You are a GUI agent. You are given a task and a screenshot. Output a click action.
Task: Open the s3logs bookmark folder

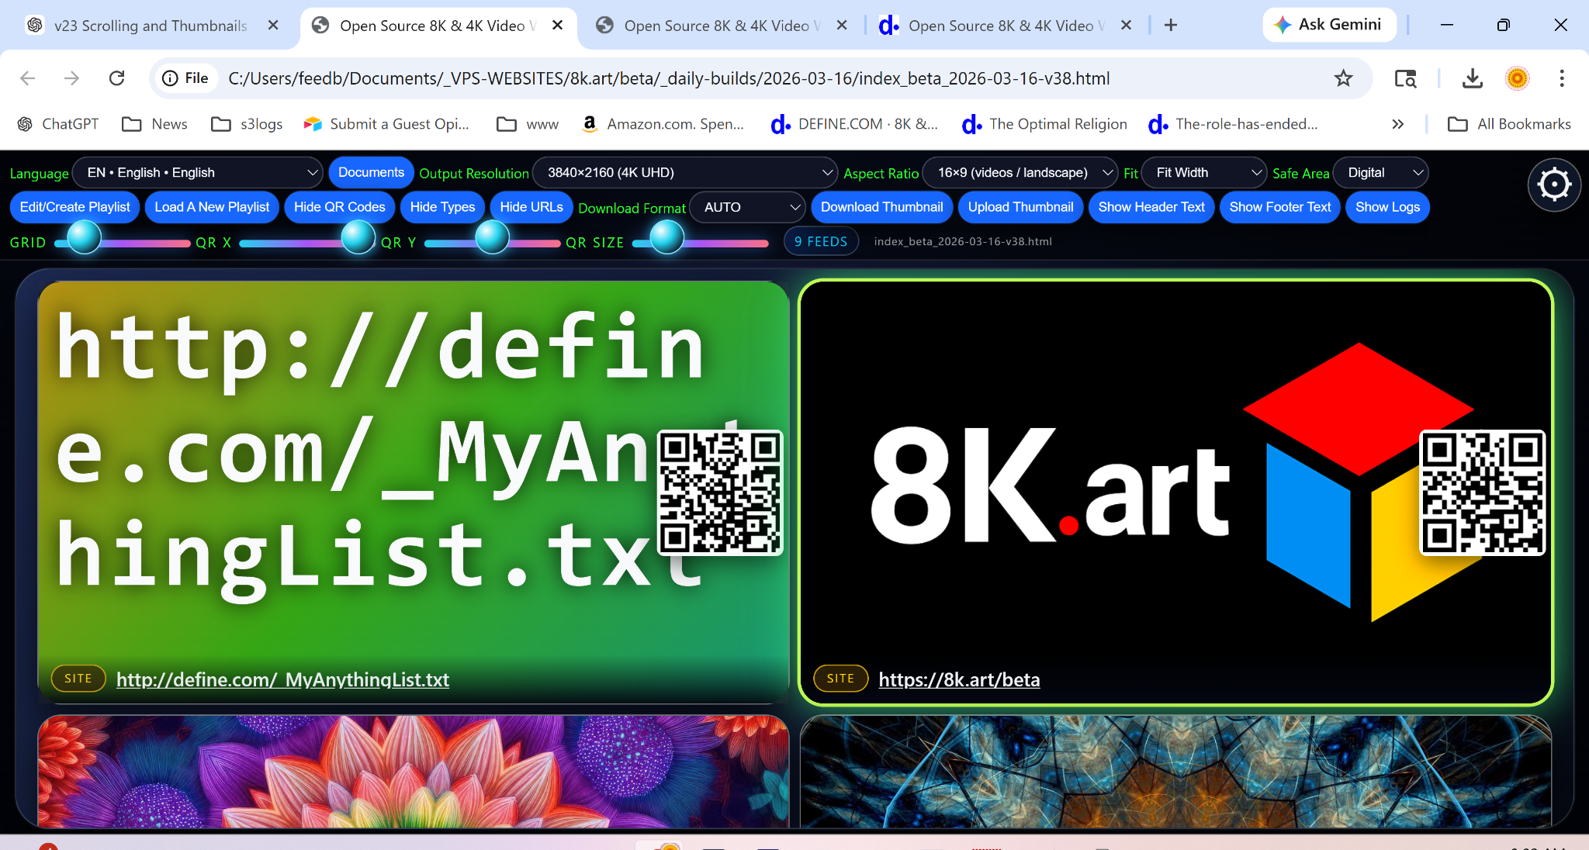click(x=247, y=124)
